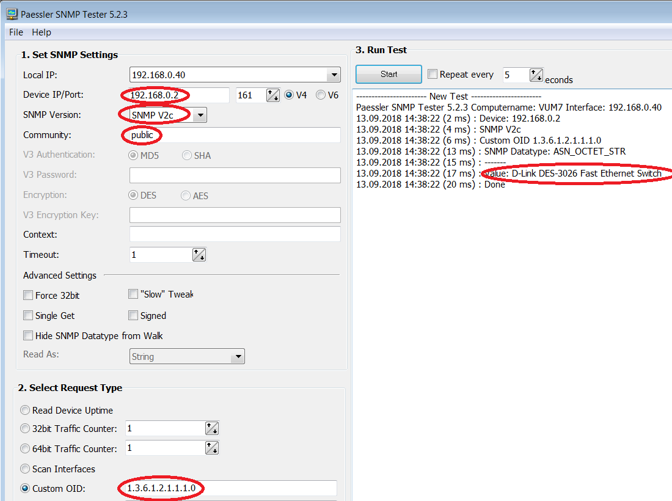The image size is (672, 501).
Task: Click the log line 'SNMP Datatype: ASN_OCTET_STR'
Action: point(491,152)
